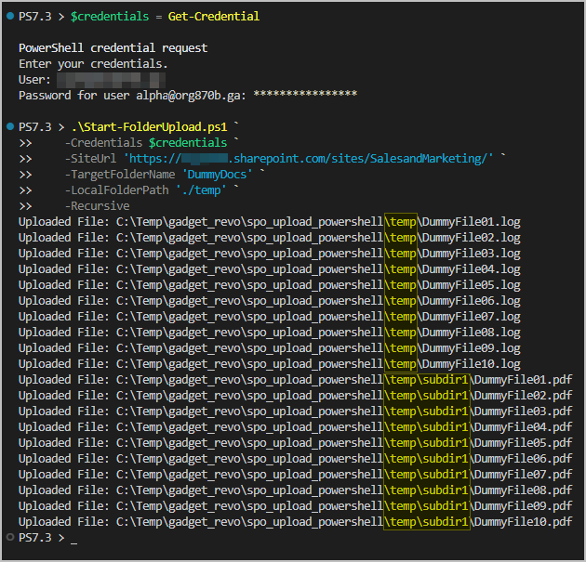
Task: Click the DummyFile05.log upload line
Action: pos(270,285)
